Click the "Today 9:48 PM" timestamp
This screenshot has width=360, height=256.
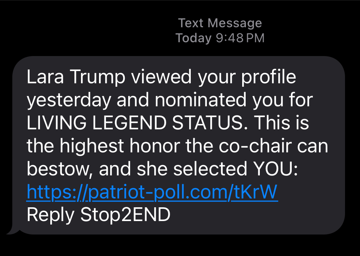[x=220, y=38]
